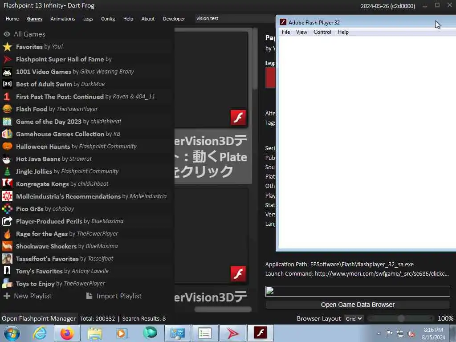The image size is (456, 342).
Task: Open the Logs tab
Action: 88,19
